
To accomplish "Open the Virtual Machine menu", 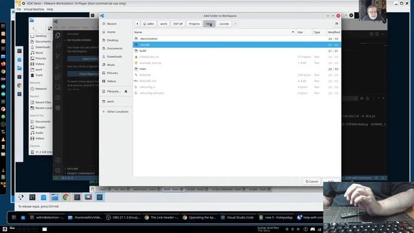I will pos(34,9).
